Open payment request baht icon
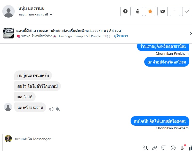This screenshot has height=151, width=192. tap(182, 148)
